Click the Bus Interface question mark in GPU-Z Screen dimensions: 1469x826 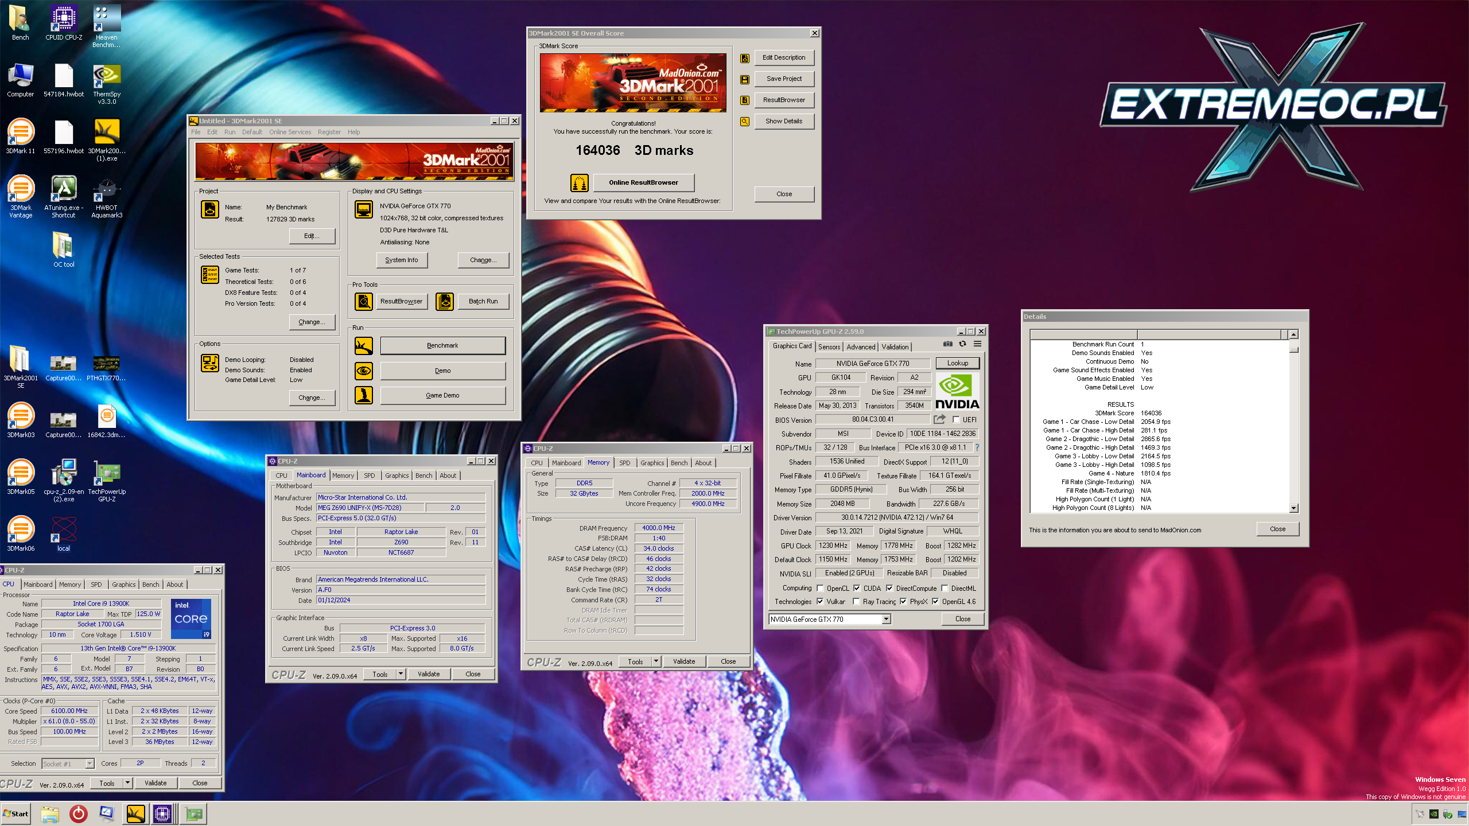[x=977, y=447]
